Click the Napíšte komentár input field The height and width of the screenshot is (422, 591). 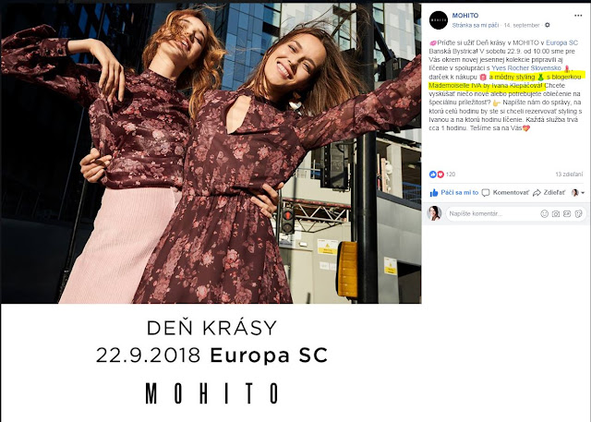point(491,213)
